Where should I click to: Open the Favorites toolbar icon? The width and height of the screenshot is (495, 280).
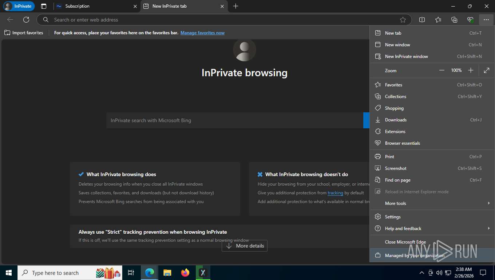click(x=438, y=20)
